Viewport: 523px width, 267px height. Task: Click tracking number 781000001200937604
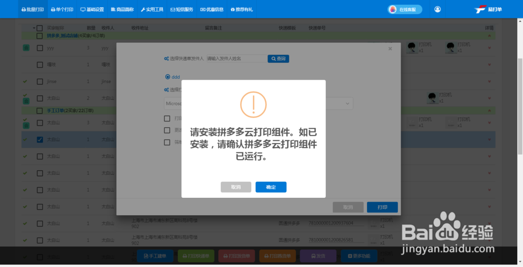331,223
